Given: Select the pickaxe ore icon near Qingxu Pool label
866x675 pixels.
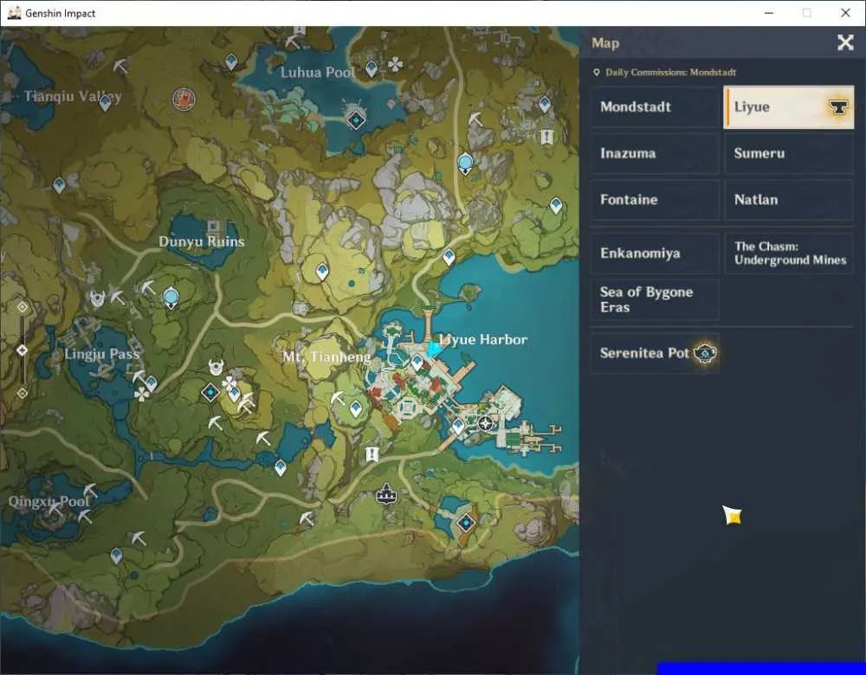Looking at the screenshot, I should 90,490.
